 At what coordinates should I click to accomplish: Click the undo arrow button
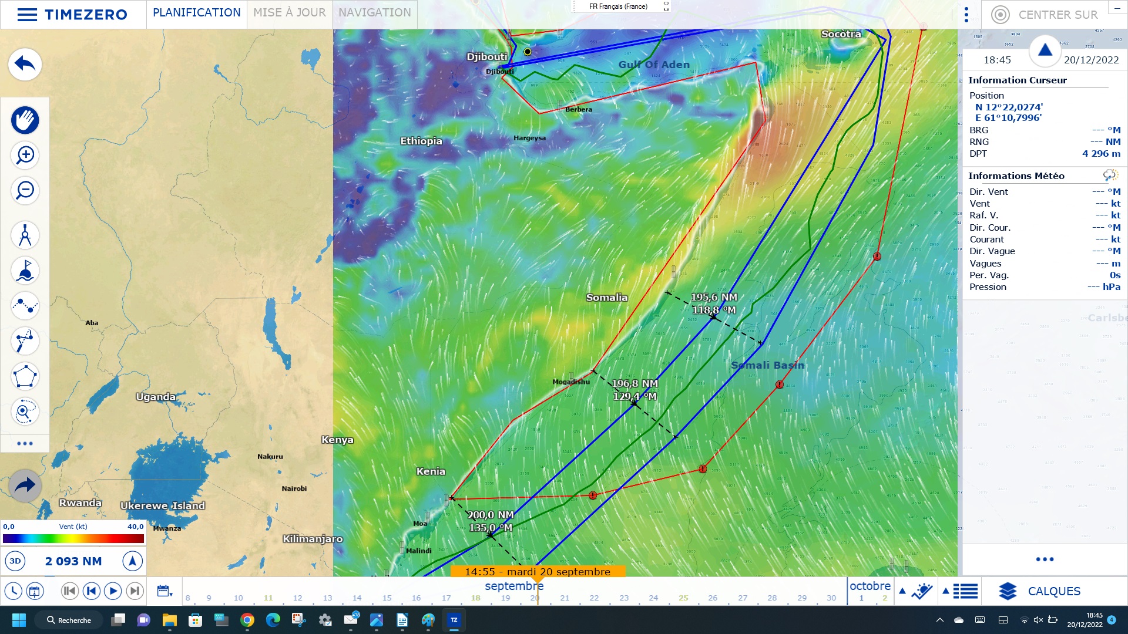click(25, 64)
